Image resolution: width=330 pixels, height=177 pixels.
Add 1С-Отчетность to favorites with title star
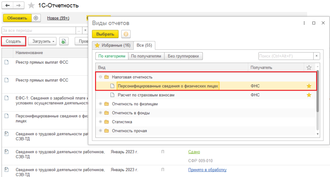[31, 5]
